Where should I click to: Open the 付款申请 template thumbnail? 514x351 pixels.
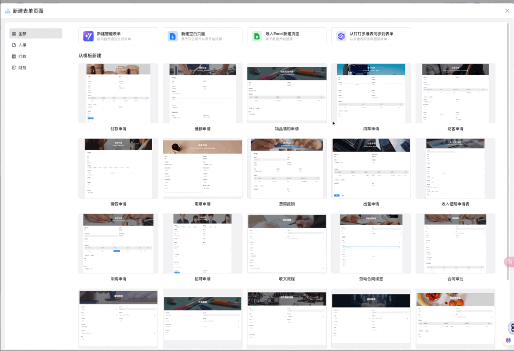118,93
